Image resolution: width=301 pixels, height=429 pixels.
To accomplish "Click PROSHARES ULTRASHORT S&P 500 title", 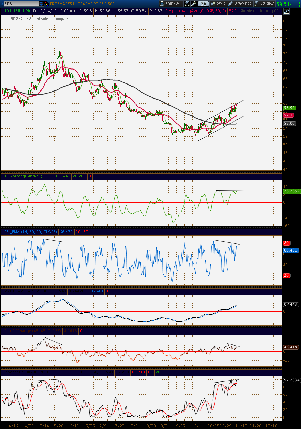I will click(82, 4).
